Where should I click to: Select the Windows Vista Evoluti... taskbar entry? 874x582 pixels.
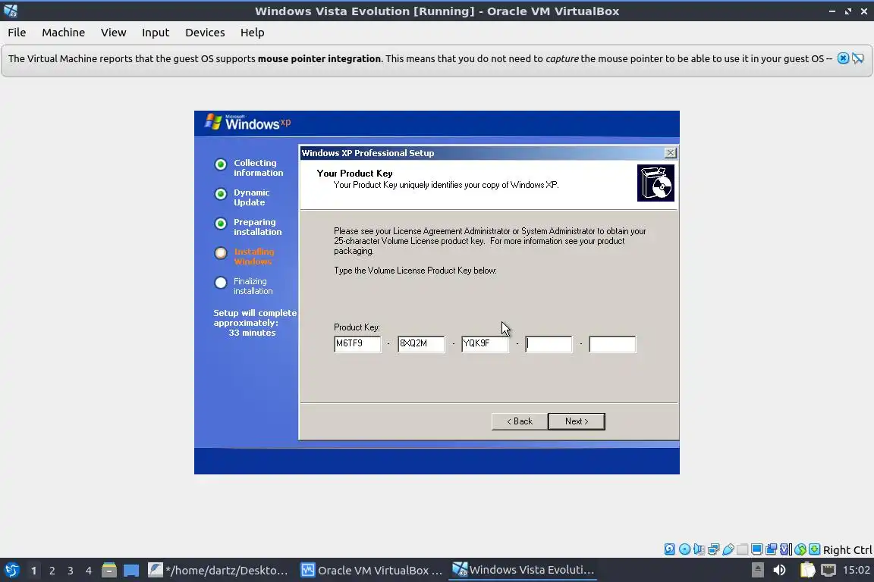[523, 571]
